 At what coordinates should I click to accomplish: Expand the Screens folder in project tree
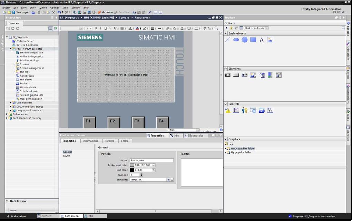point(14,64)
